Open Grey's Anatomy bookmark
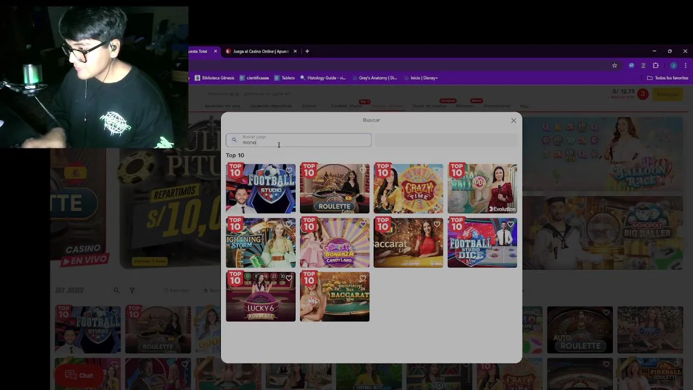693x390 pixels. click(x=374, y=78)
